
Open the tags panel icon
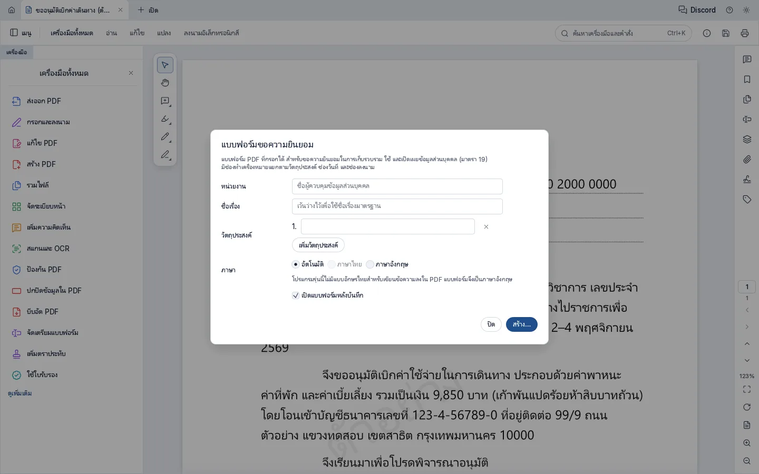[747, 200]
